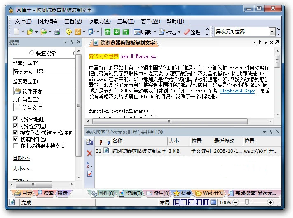Toggle the 搜索全文(U) checkbox

pos(16,126)
